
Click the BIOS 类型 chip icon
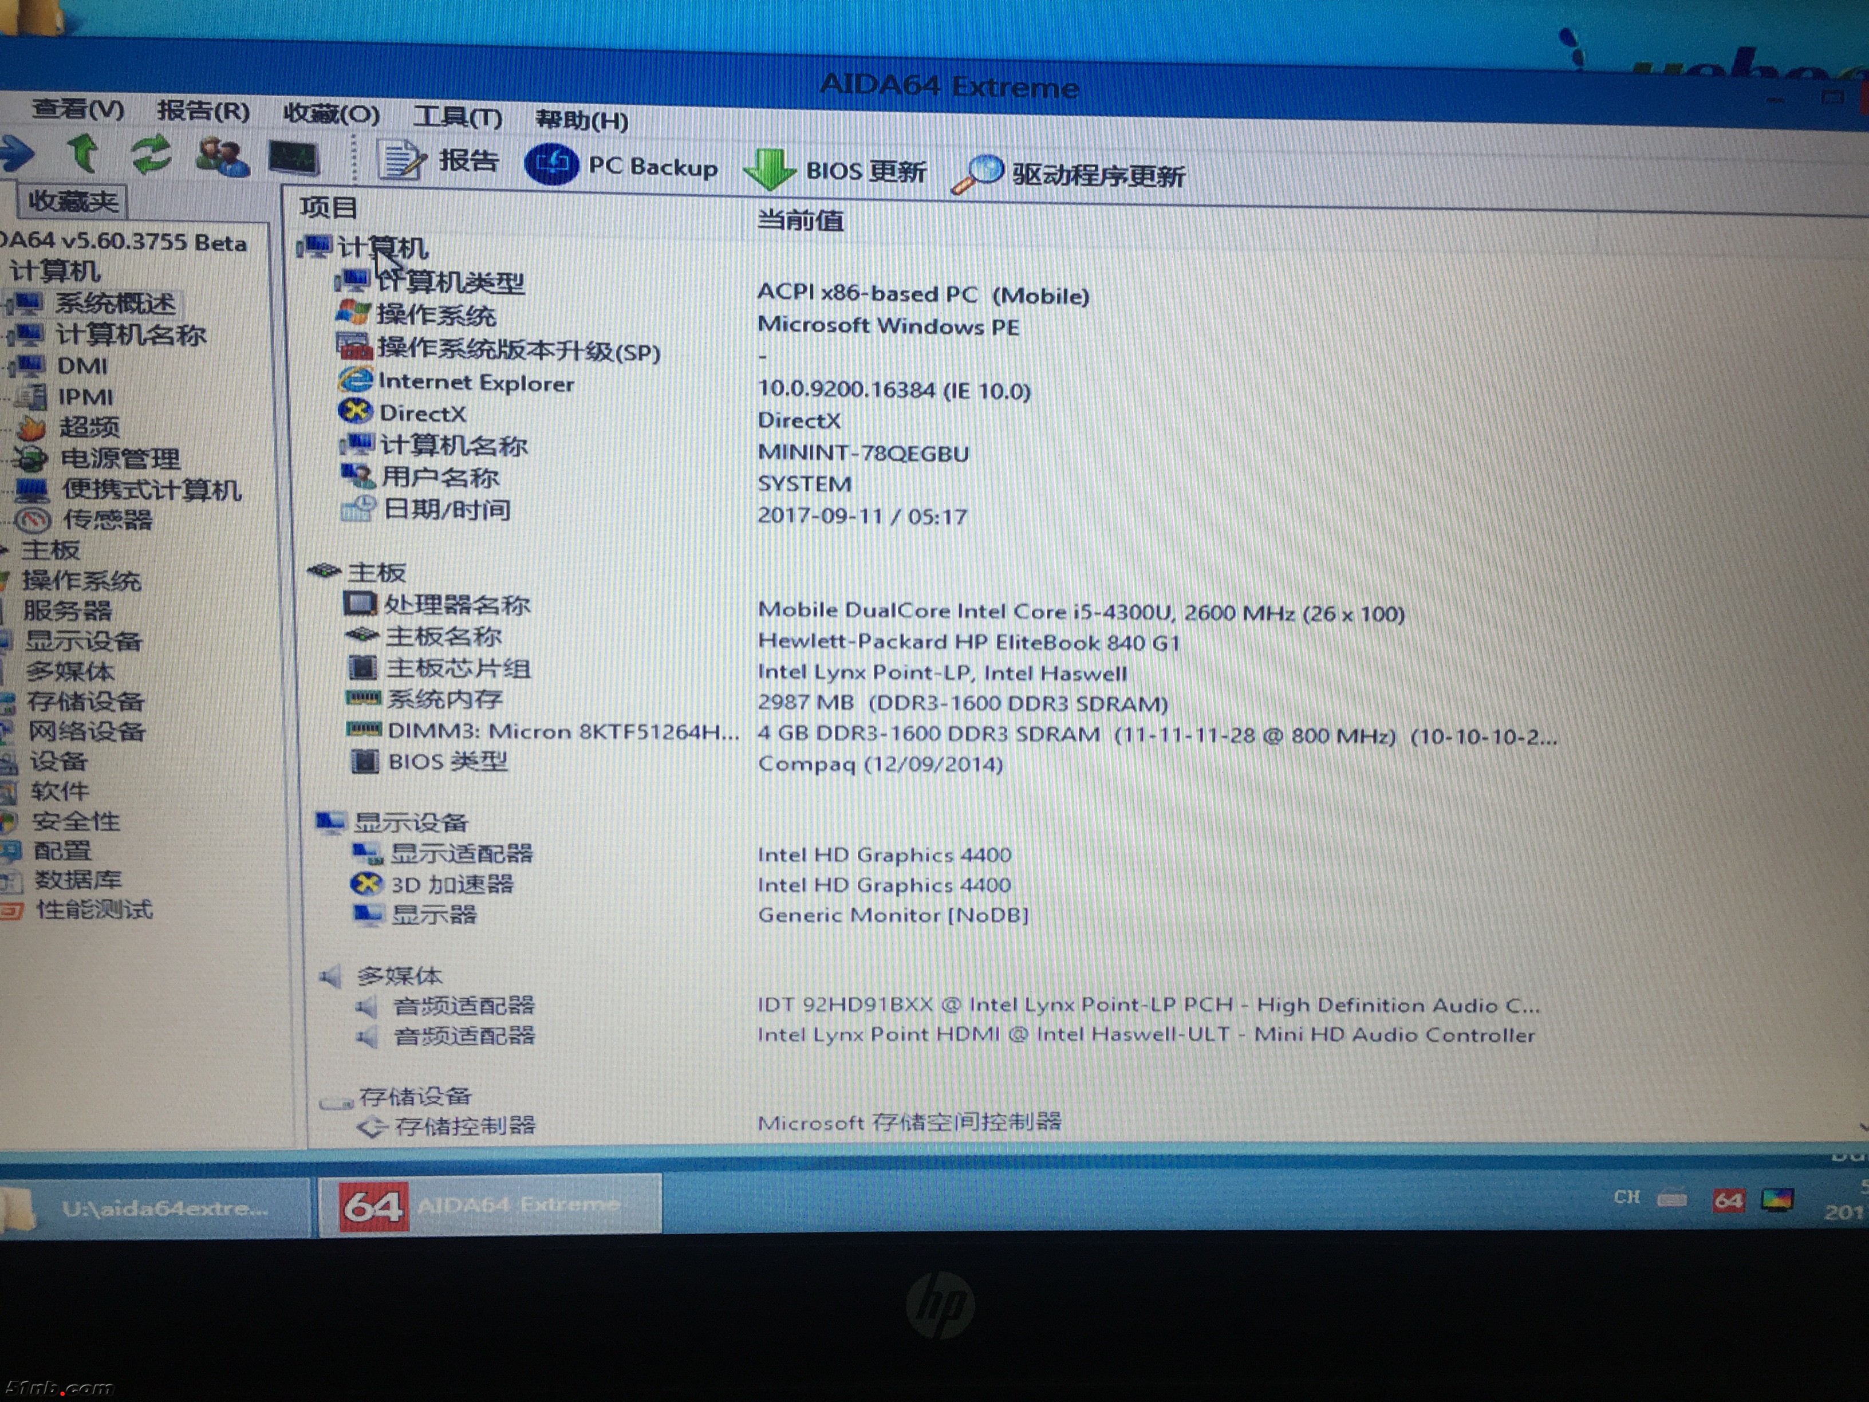[x=364, y=762]
